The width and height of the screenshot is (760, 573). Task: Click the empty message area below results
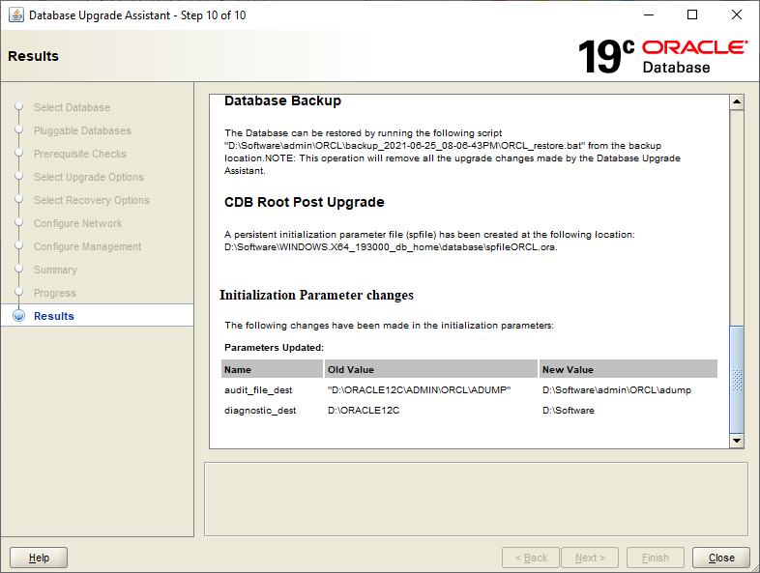[x=476, y=499]
